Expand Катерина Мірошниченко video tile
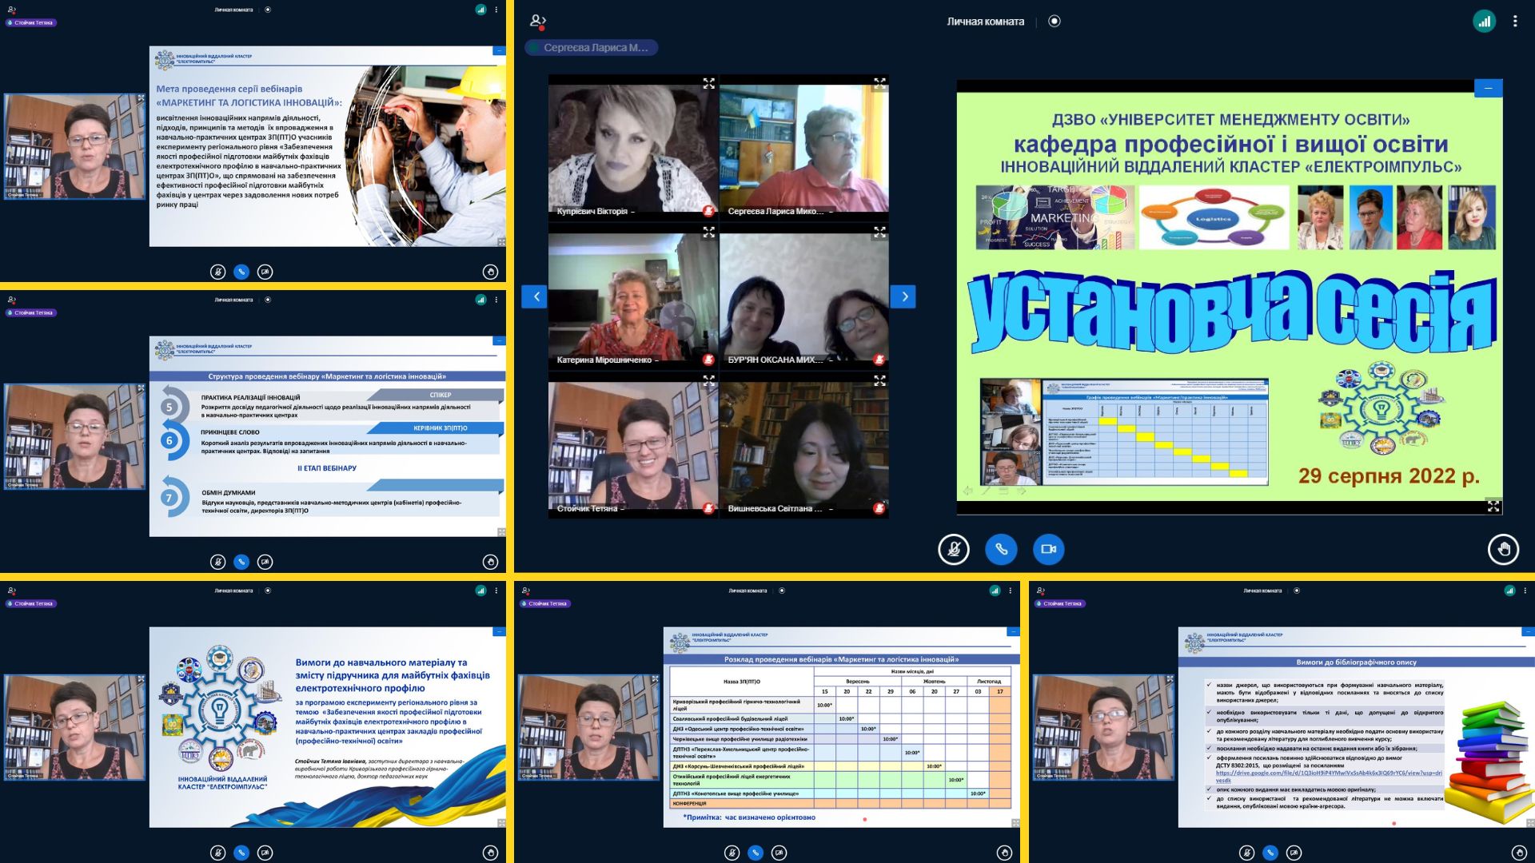Viewport: 1535px width, 863px height. (708, 232)
